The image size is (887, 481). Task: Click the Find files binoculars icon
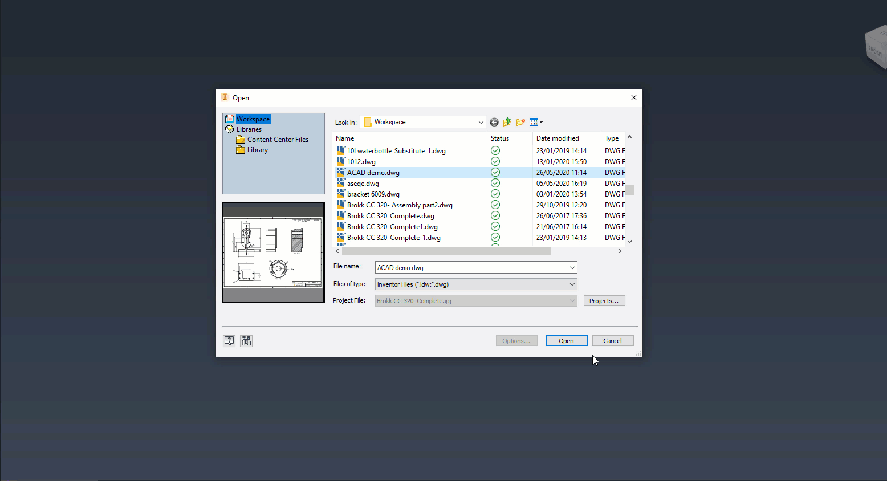click(x=246, y=341)
